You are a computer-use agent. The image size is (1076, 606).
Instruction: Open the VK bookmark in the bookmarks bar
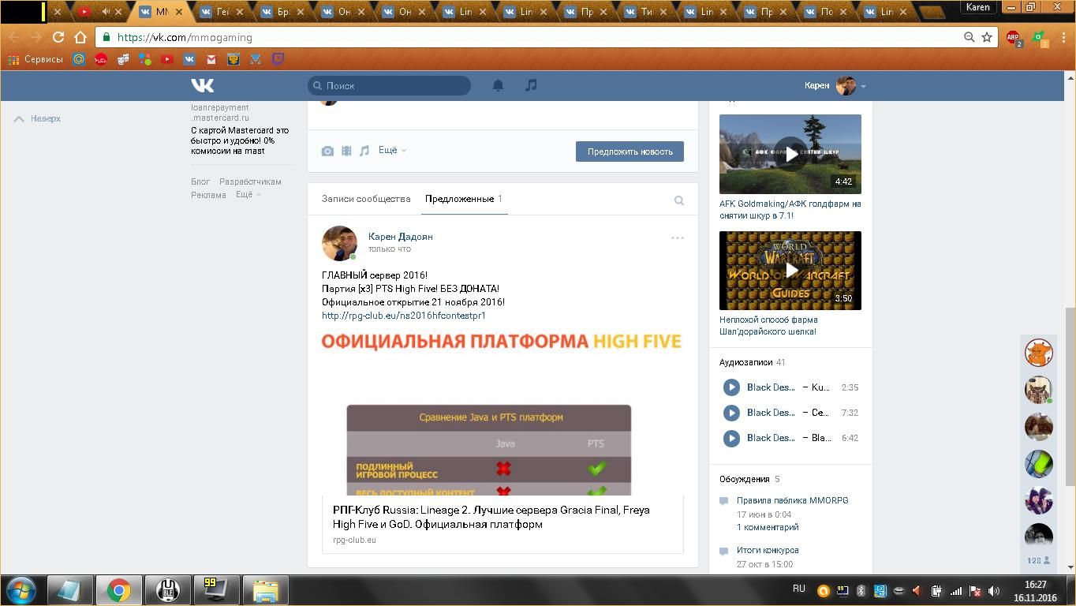point(189,59)
